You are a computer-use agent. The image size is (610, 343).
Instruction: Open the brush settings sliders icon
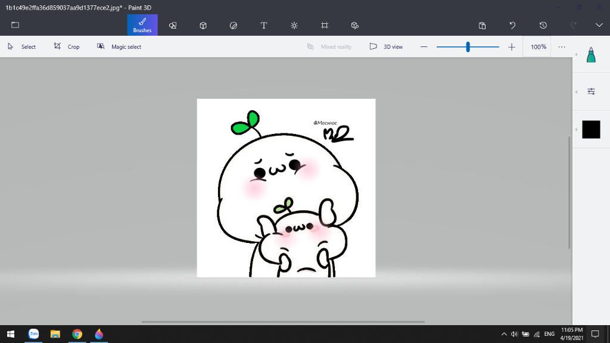(x=592, y=91)
